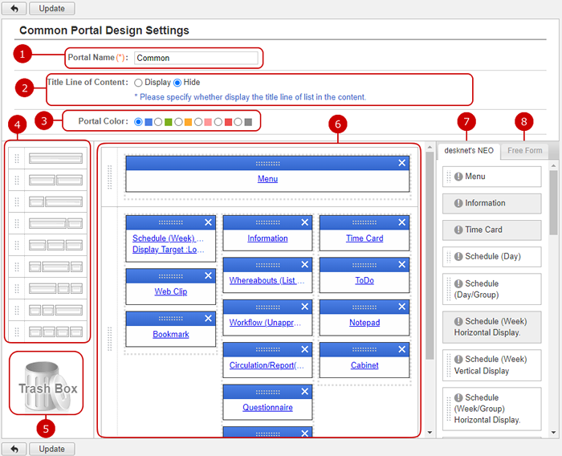Open the Cabinet link
This screenshot has height=456, width=562.
point(364,365)
